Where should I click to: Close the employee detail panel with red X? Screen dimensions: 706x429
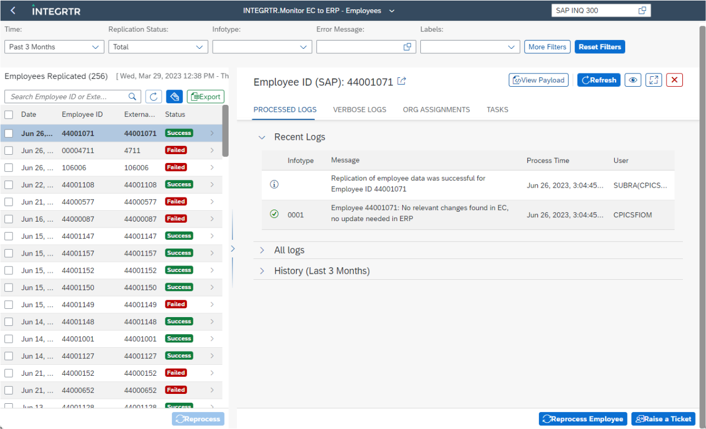point(675,80)
